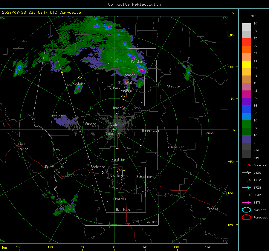
Task: Click the Brooks city label
Action: click(x=213, y=209)
